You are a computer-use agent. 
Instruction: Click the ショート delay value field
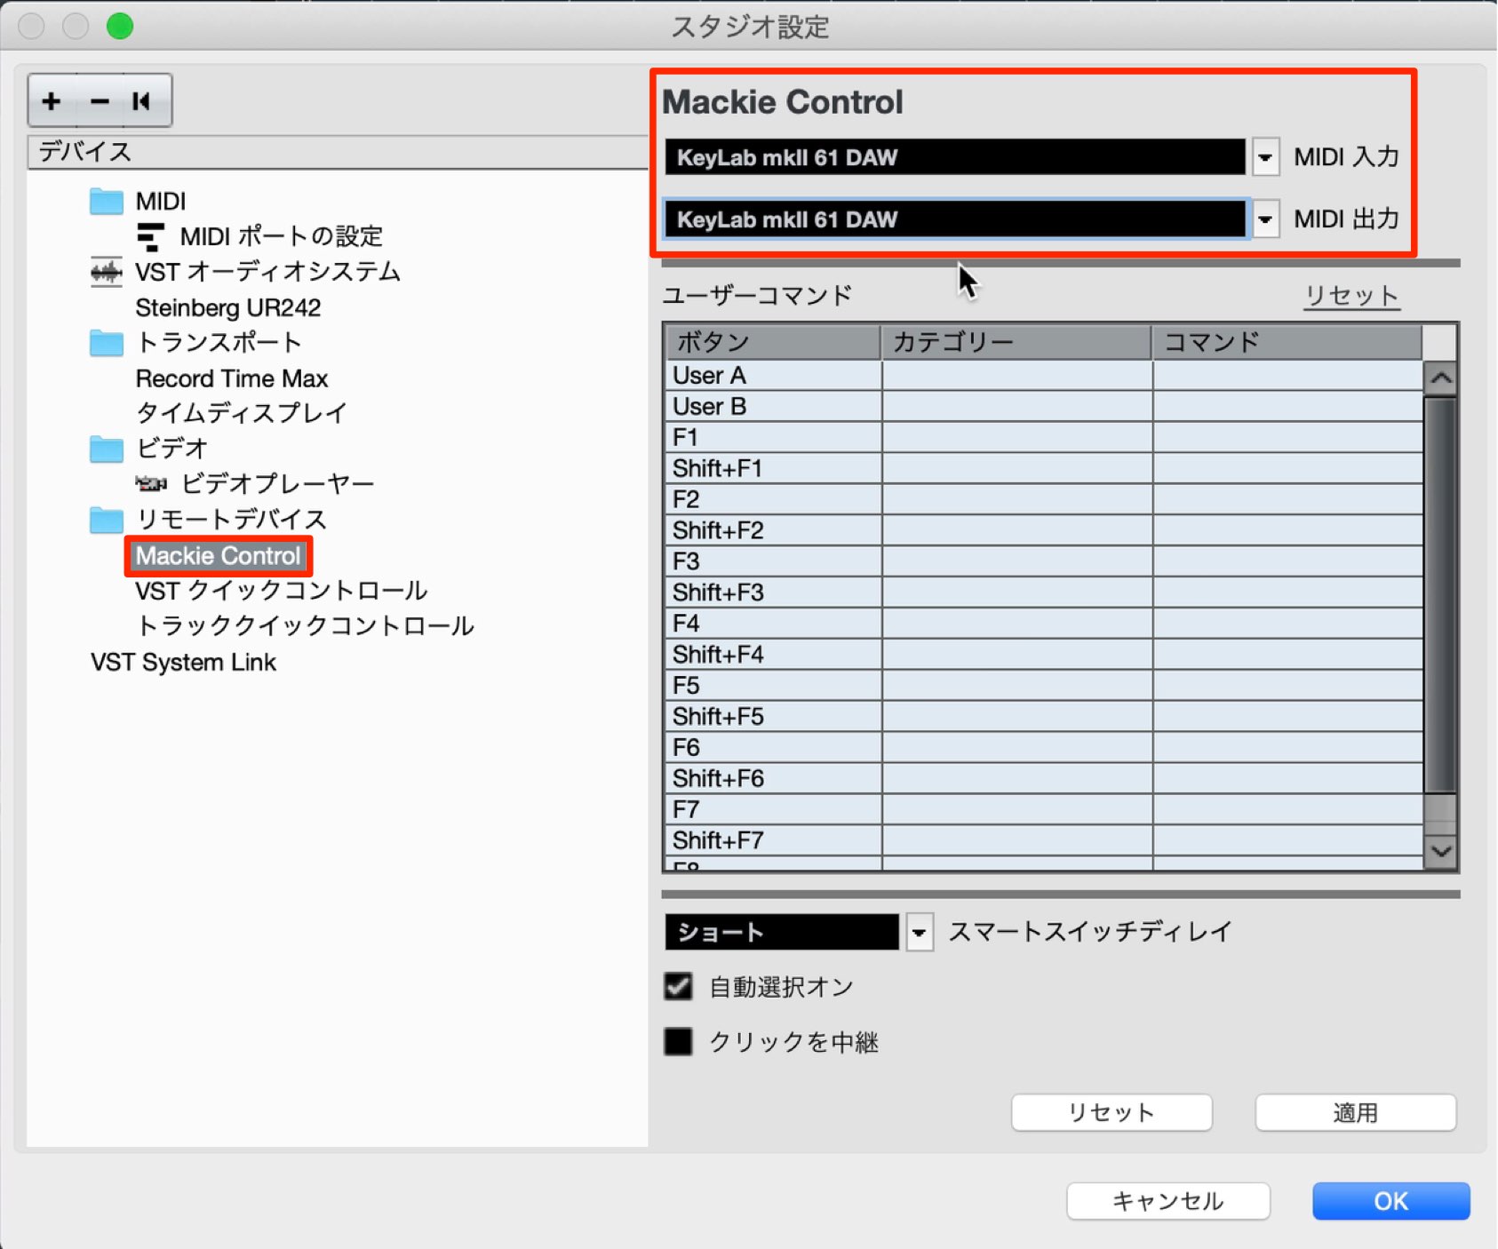point(782,933)
